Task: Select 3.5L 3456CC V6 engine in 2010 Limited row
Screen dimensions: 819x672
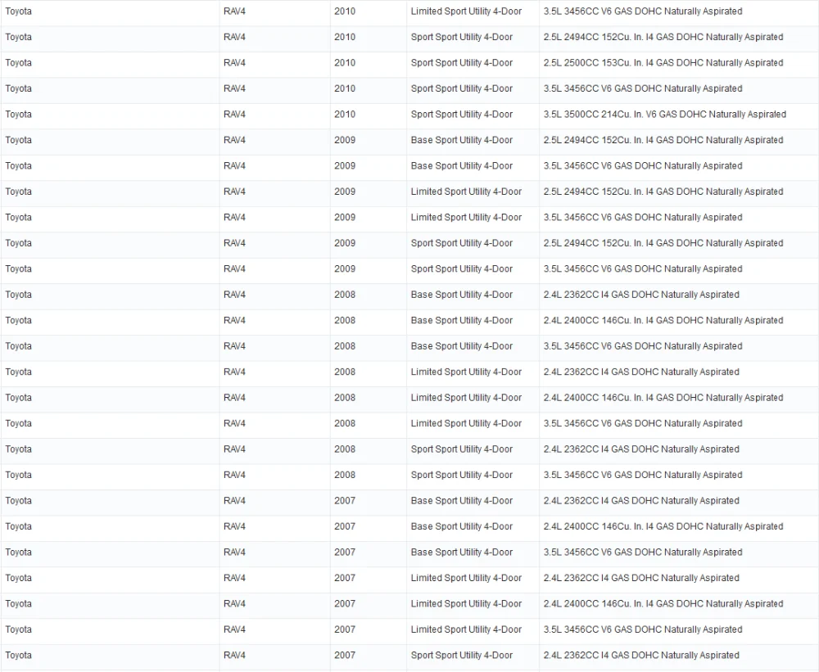Action: click(x=642, y=11)
